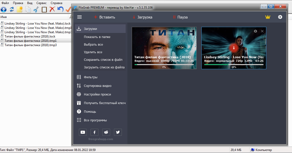This screenshot has height=153, width=292.
Task: Click blue up-arrow icon in file manager toolbar
Action: (4, 9)
